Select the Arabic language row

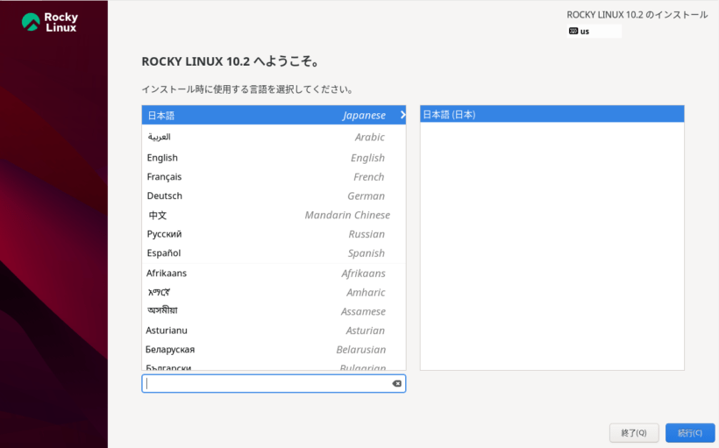(x=274, y=137)
